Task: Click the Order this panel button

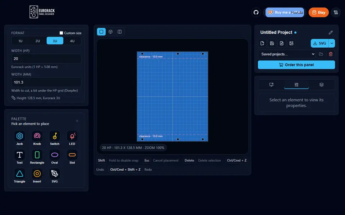Action: (x=296, y=65)
